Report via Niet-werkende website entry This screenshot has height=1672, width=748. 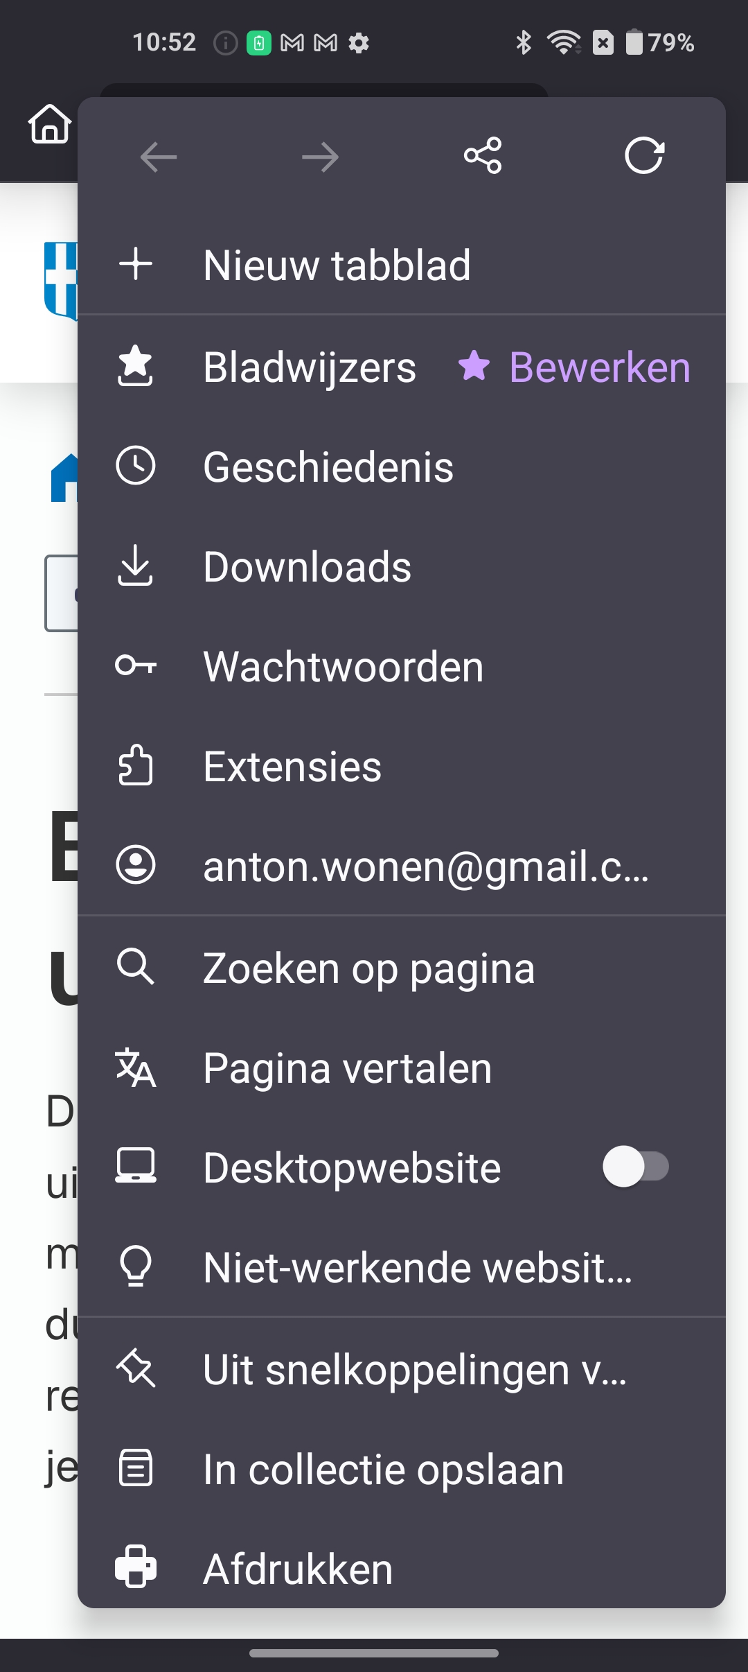417,1267
